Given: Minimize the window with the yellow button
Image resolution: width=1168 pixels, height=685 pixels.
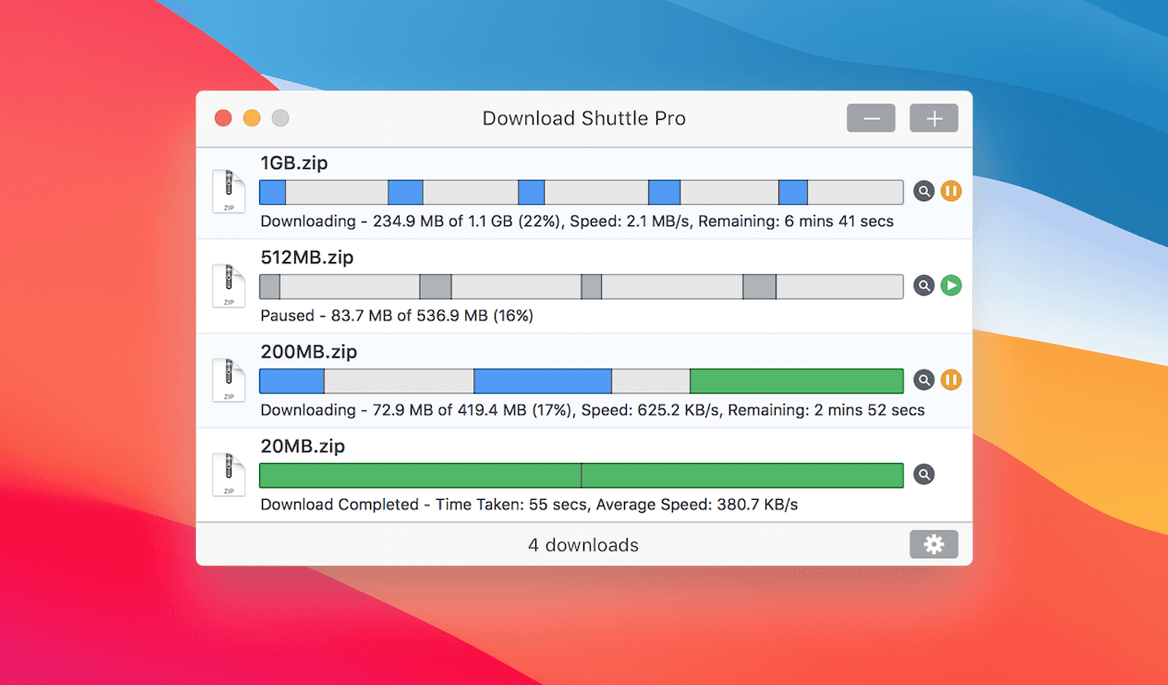Looking at the screenshot, I should click(252, 118).
